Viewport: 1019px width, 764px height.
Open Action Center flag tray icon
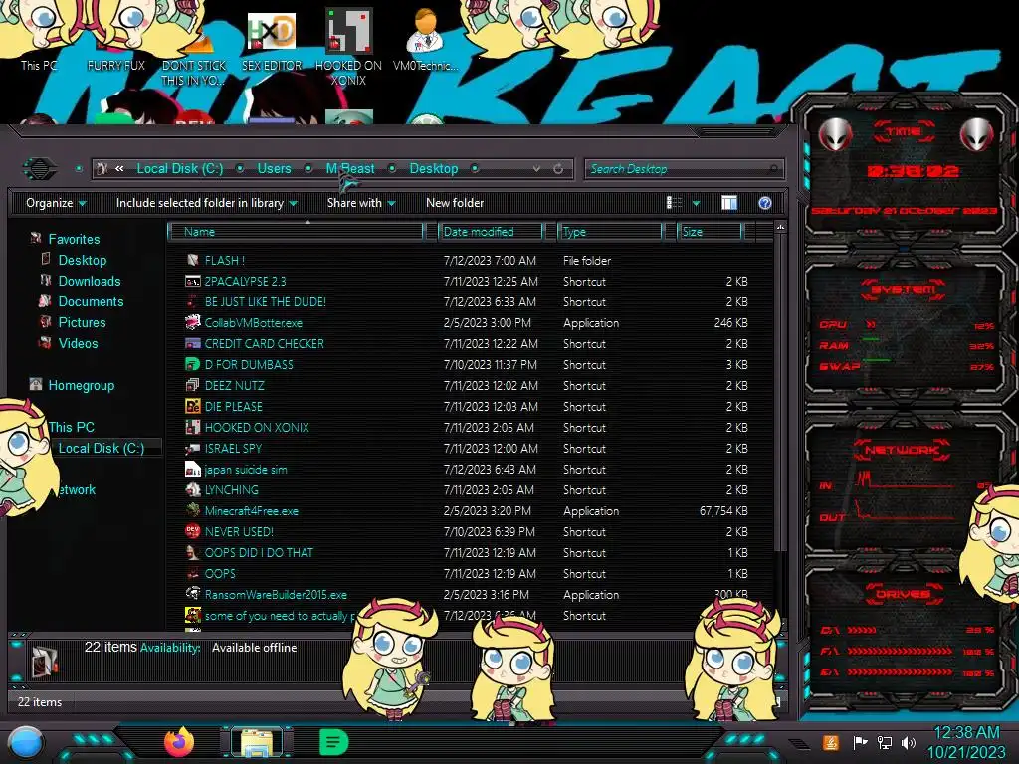click(860, 742)
